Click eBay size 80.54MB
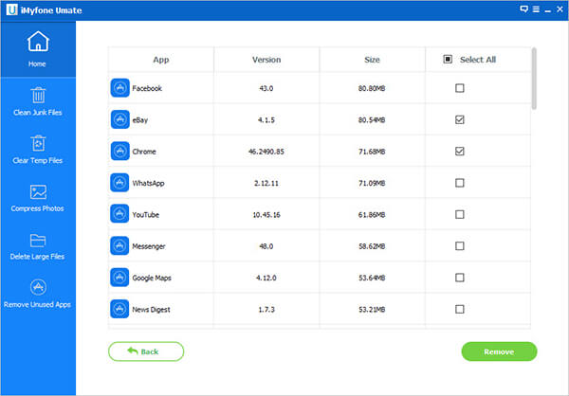Screen dimensions: 569x396 (372, 120)
